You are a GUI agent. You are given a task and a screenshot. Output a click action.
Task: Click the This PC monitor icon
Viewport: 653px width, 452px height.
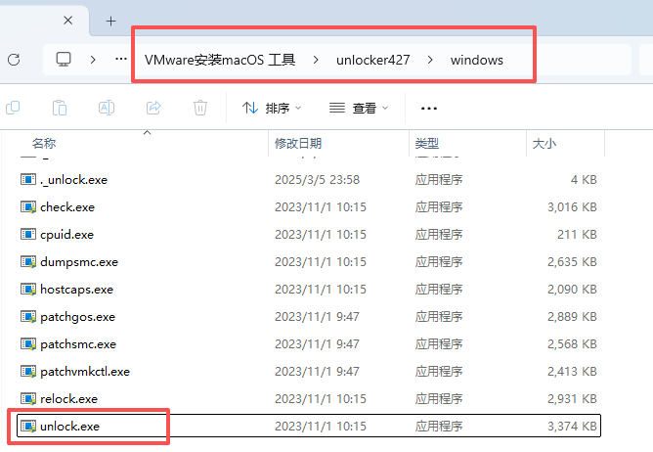tap(64, 60)
